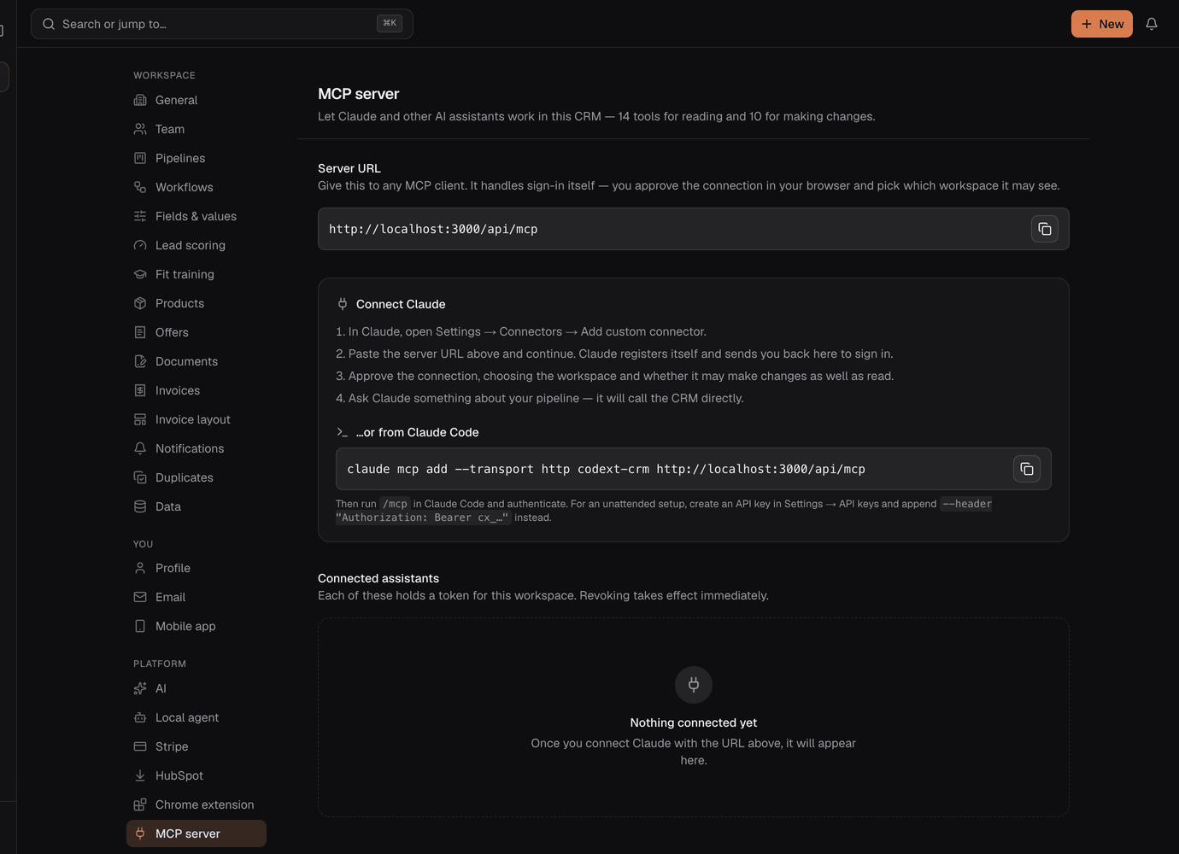
Task: Go to Fit training page
Action: 196,274
